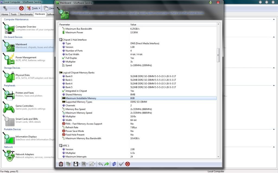Viewport: 278px width, 173px height.
Task: Collapse the Storage Devices section arrow
Action: click(x=274, y=68)
